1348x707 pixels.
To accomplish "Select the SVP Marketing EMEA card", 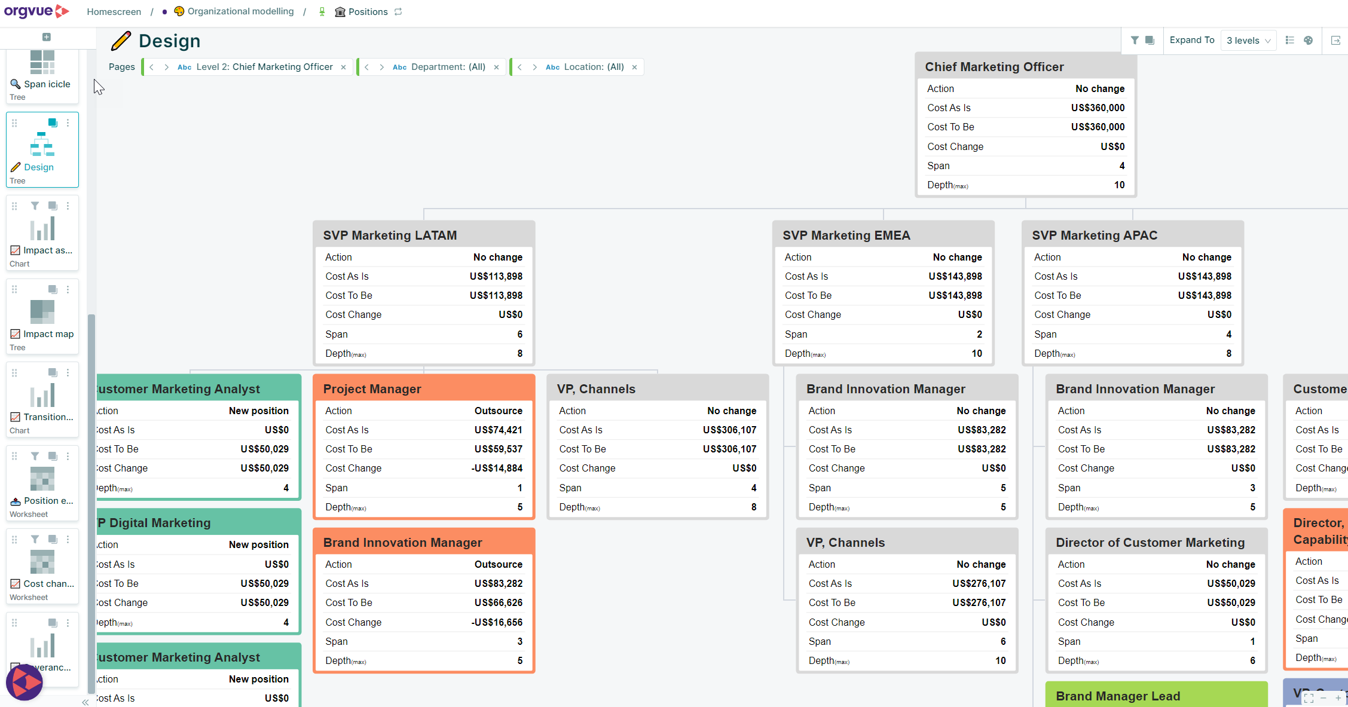I will click(x=884, y=293).
